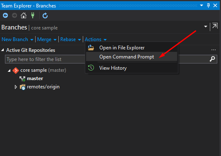Click the grayed forward navigation arrow
Viewport: 221px width, 156px height.
coord(14,15)
